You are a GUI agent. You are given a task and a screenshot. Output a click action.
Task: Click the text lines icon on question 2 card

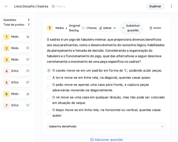tap(28, 48)
